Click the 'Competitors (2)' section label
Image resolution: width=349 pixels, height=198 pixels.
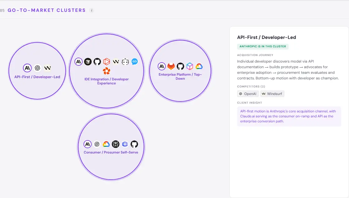pos(251,87)
